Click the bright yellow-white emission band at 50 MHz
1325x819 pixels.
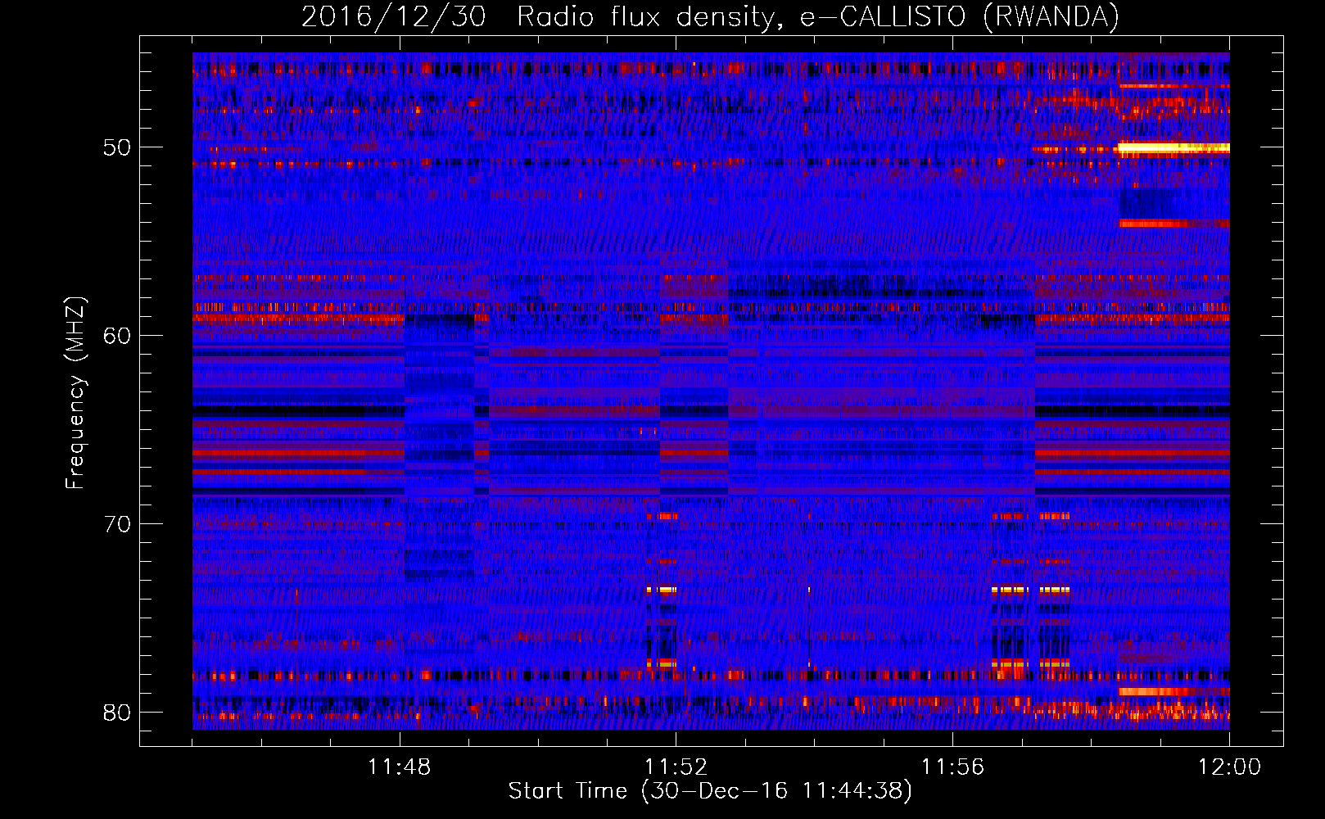(1174, 148)
